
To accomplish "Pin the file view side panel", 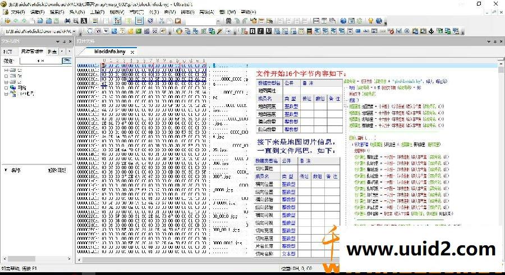I will click(x=64, y=41).
